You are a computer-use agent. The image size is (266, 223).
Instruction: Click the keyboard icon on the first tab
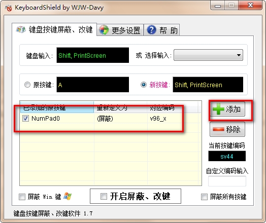tap(21, 29)
